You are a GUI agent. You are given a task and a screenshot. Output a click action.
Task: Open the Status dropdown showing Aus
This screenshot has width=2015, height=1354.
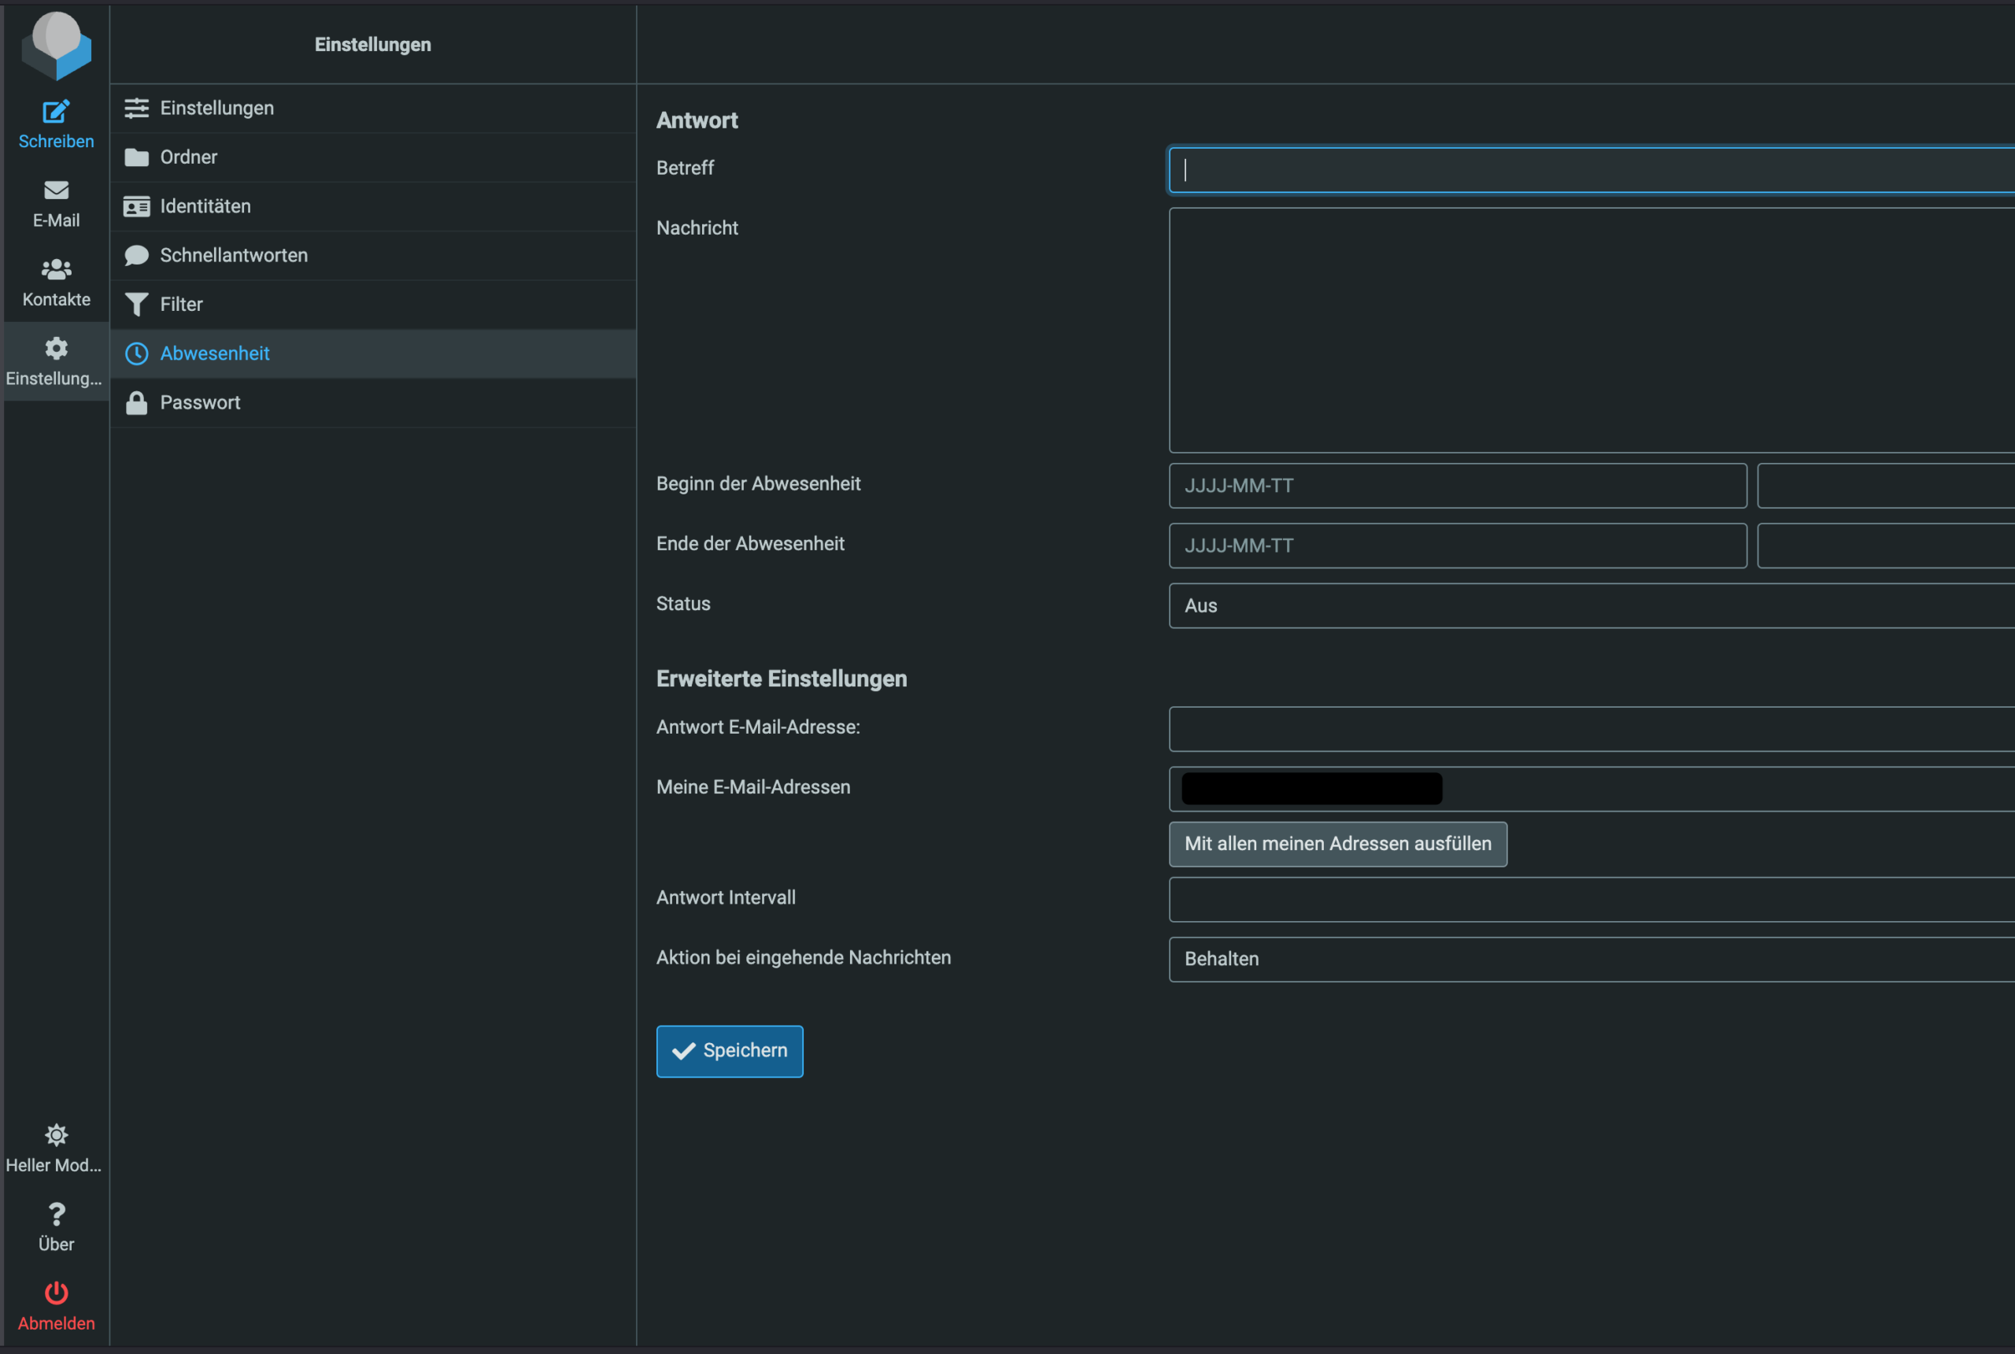[x=1590, y=606]
